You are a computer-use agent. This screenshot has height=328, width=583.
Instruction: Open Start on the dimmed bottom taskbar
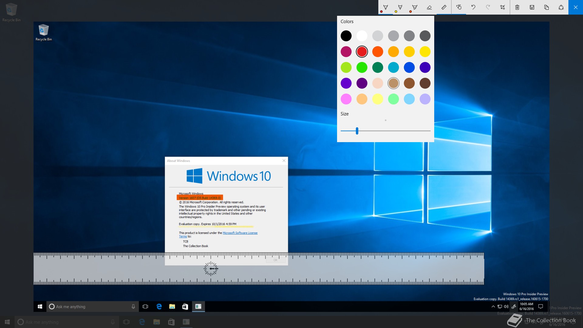tap(7, 322)
